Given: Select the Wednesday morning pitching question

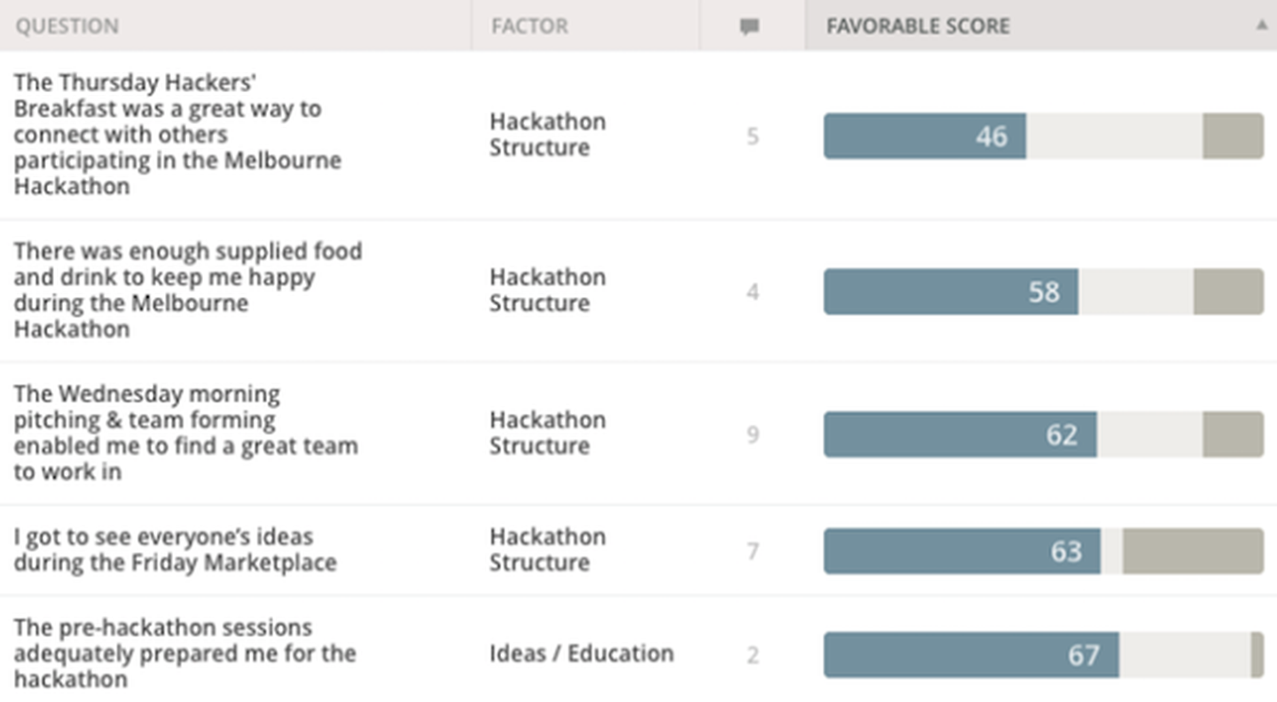Looking at the screenshot, I should pyautogui.click(x=185, y=433).
